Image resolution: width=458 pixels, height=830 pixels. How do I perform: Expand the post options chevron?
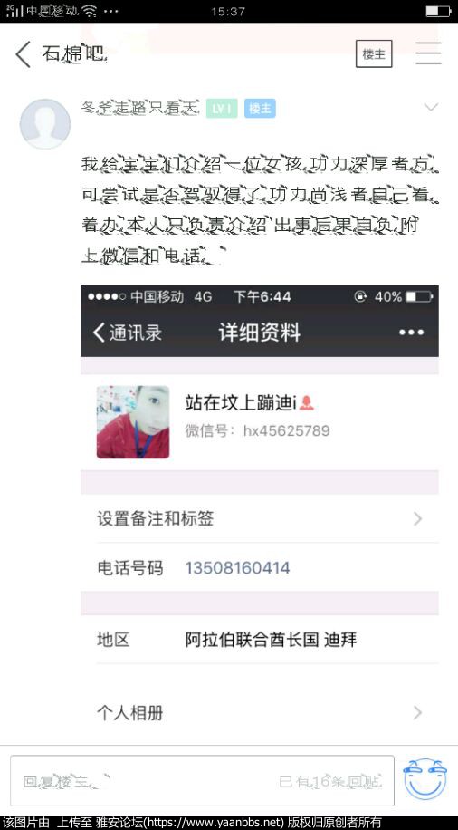click(x=431, y=108)
